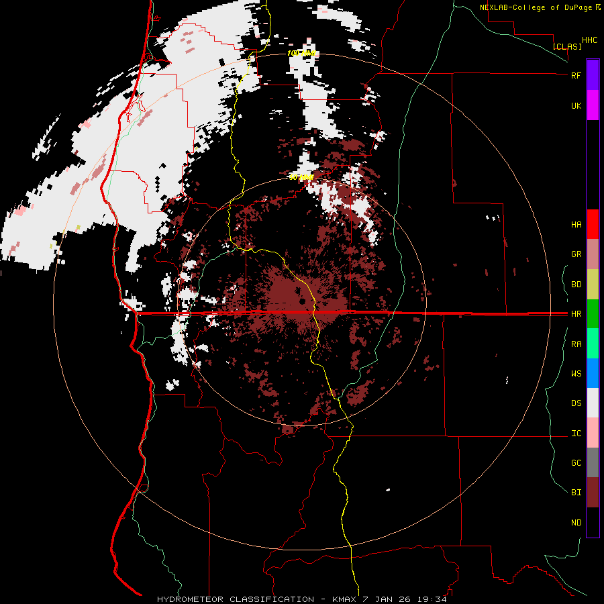Click the HYDROMETEOR CLASSIFICATION KMAX title text
Screen dimensions: 604x604
pos(301,599)
